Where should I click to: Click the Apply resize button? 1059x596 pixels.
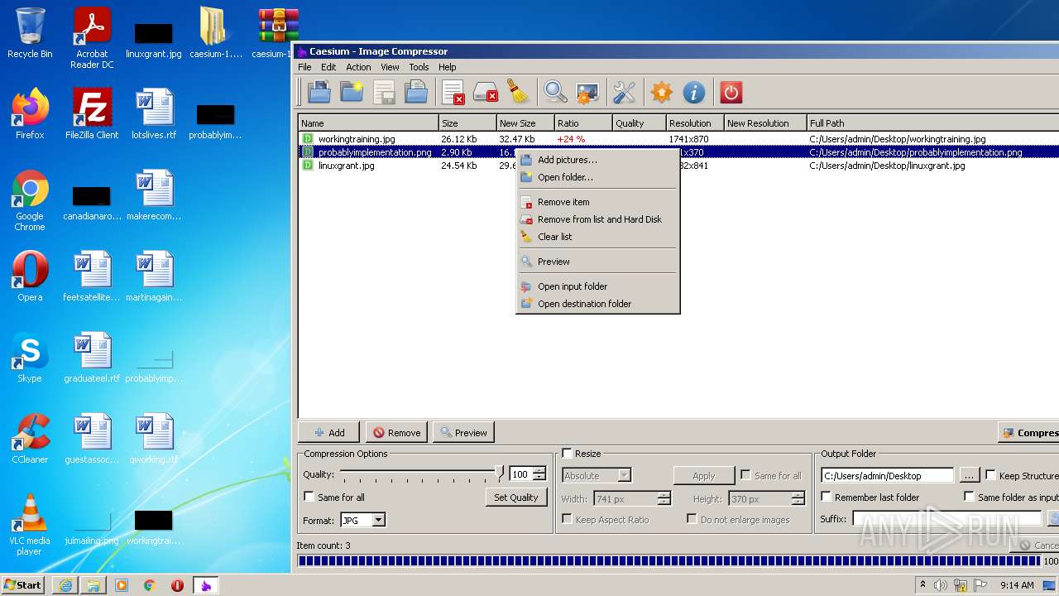(x=703, y=476)
